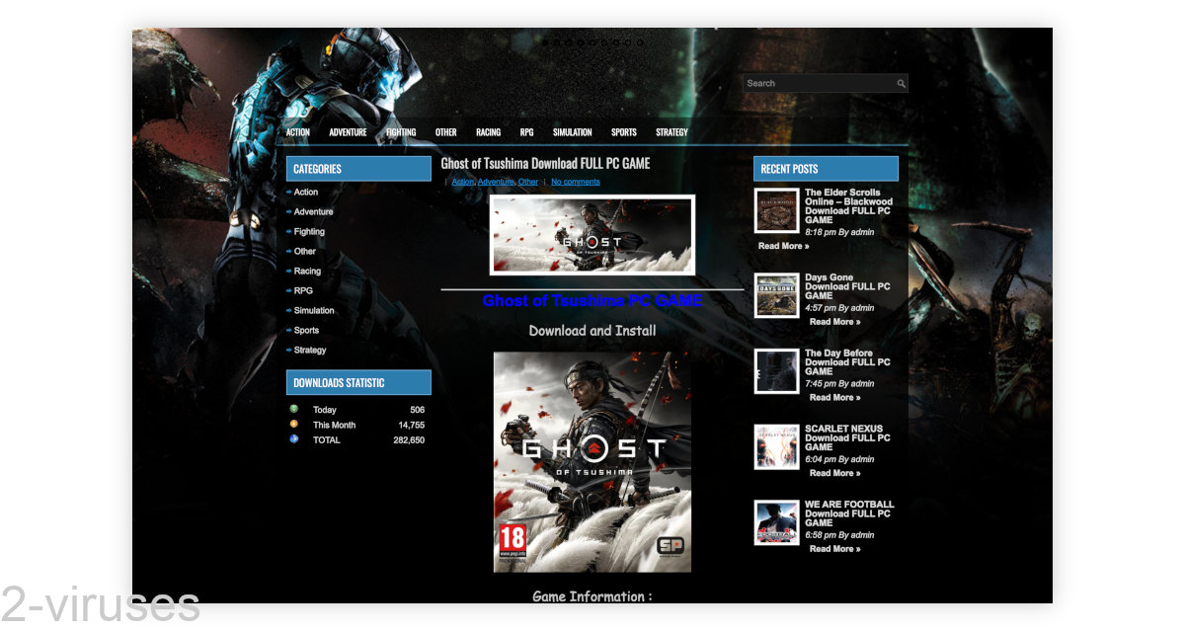Select Sports in the Categories sidebar

[306, 331]
